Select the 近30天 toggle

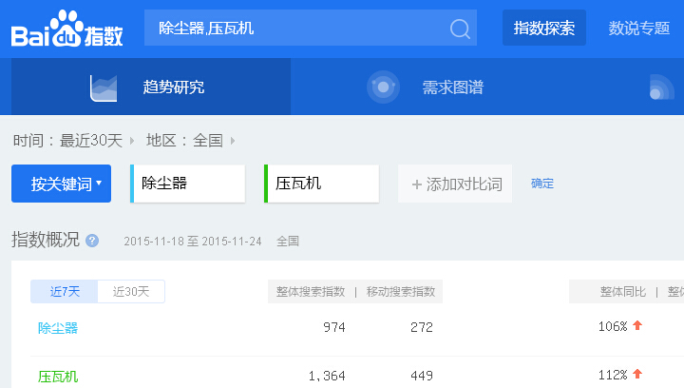131,291
